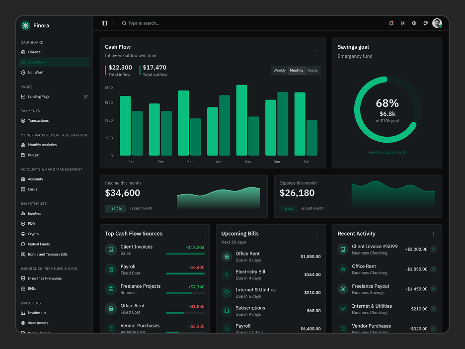Viewport: 465px width, 349px height.
Task: Click the Client Invoices source icon
Action: tap(111, 250)
